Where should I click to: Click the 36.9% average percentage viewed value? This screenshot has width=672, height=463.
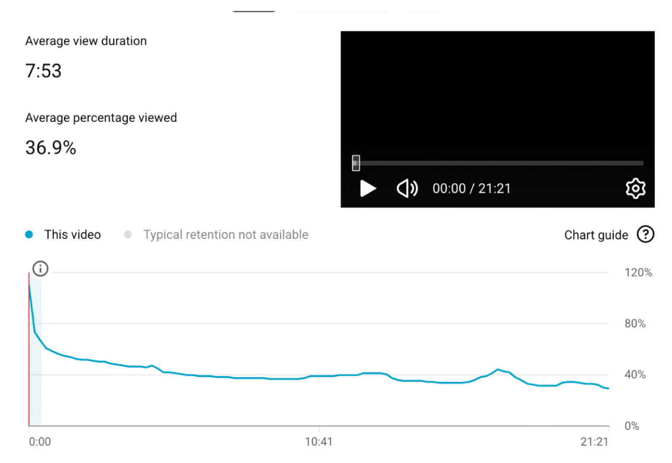[x=50, y=148]
